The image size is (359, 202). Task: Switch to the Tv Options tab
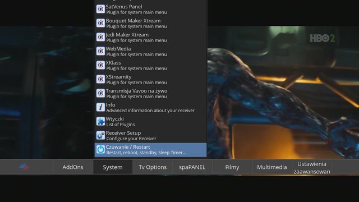pyautogui.click(x=153, y=167)
